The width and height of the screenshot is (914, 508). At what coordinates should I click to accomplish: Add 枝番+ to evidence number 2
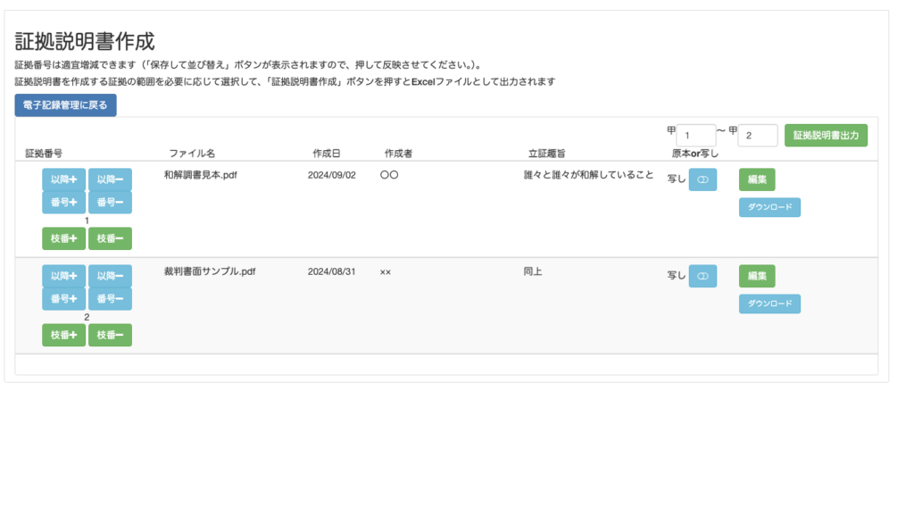click(64, 335)
